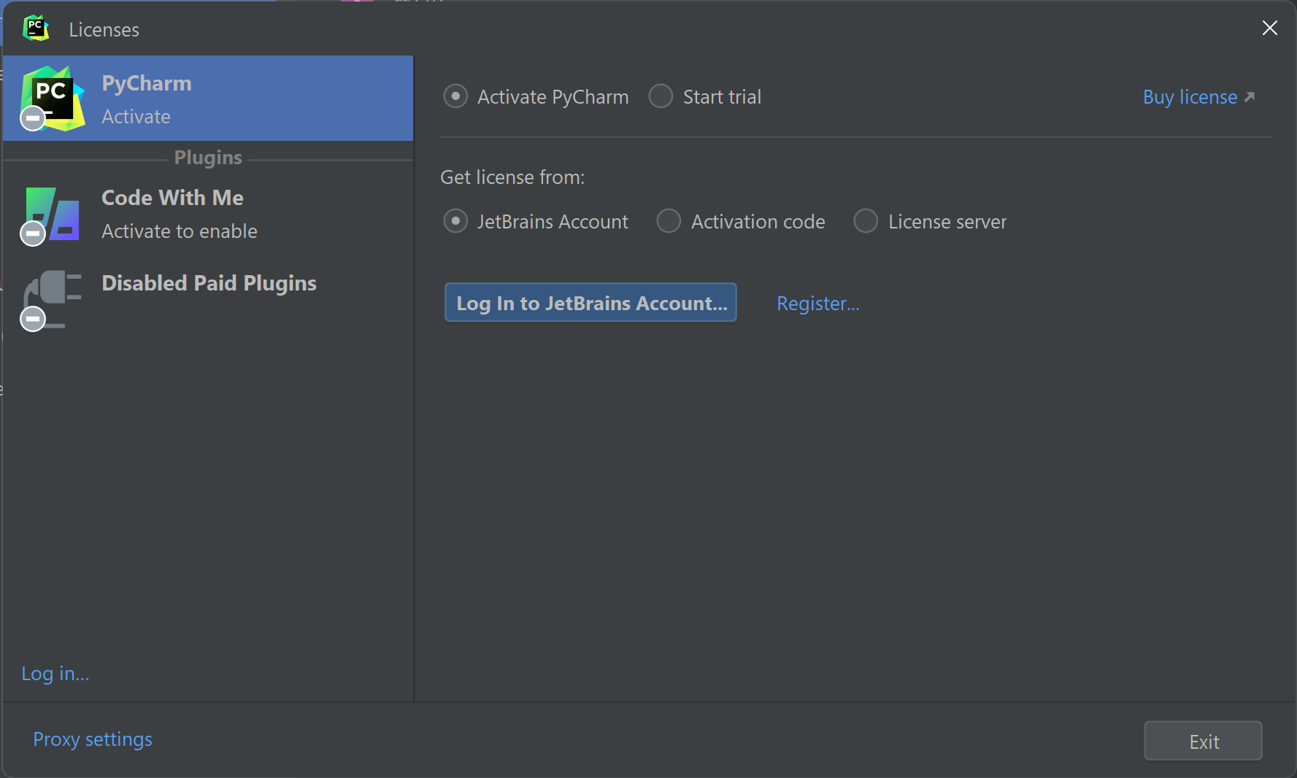Select the Activate PyCharm radio button
This screenshot has height=778, width=1297.
(455, 96)
